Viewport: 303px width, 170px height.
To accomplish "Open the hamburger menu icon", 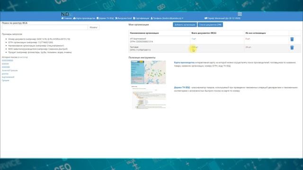I will point(240,14).
